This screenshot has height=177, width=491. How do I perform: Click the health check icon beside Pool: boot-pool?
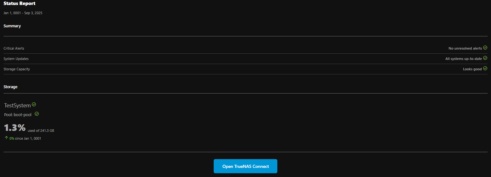[x=37, y=114]
